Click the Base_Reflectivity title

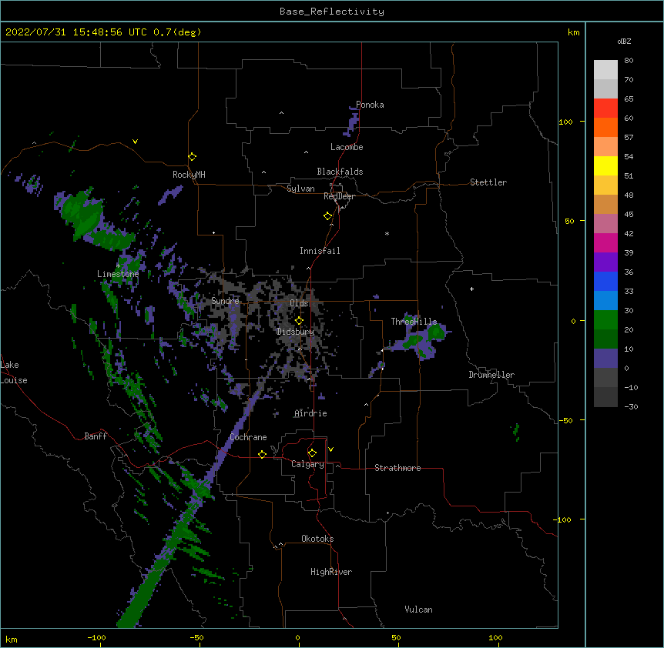pyautogui.click(x=332, y=12)
